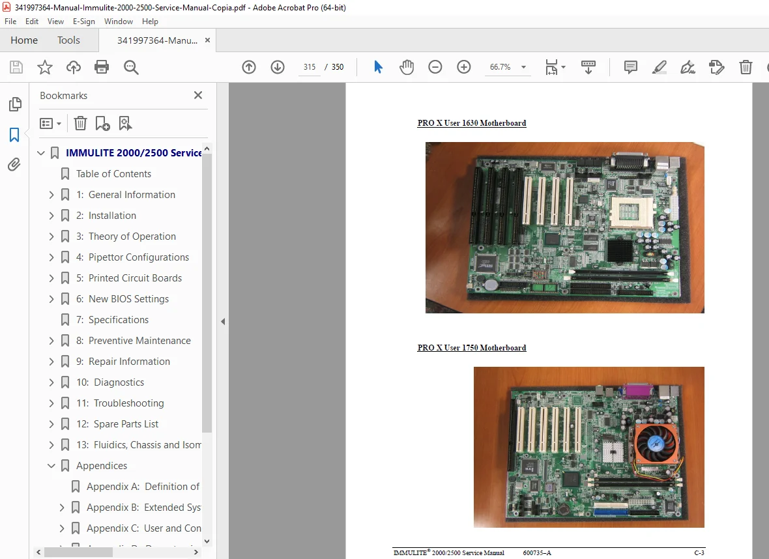Click the upload to cloud icon
769x559 pixels.
point(74,67)
